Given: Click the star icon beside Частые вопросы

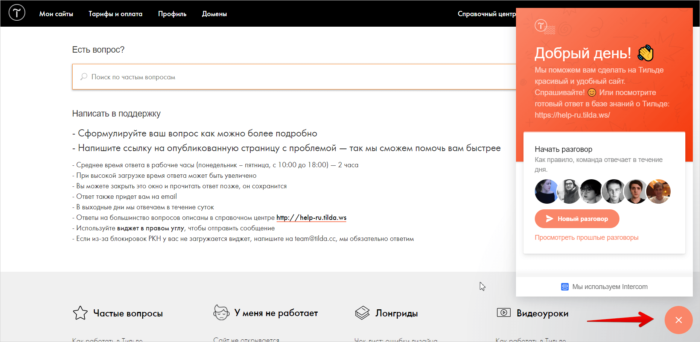Looking at the screenshot, I should click(x=80, y=313).
